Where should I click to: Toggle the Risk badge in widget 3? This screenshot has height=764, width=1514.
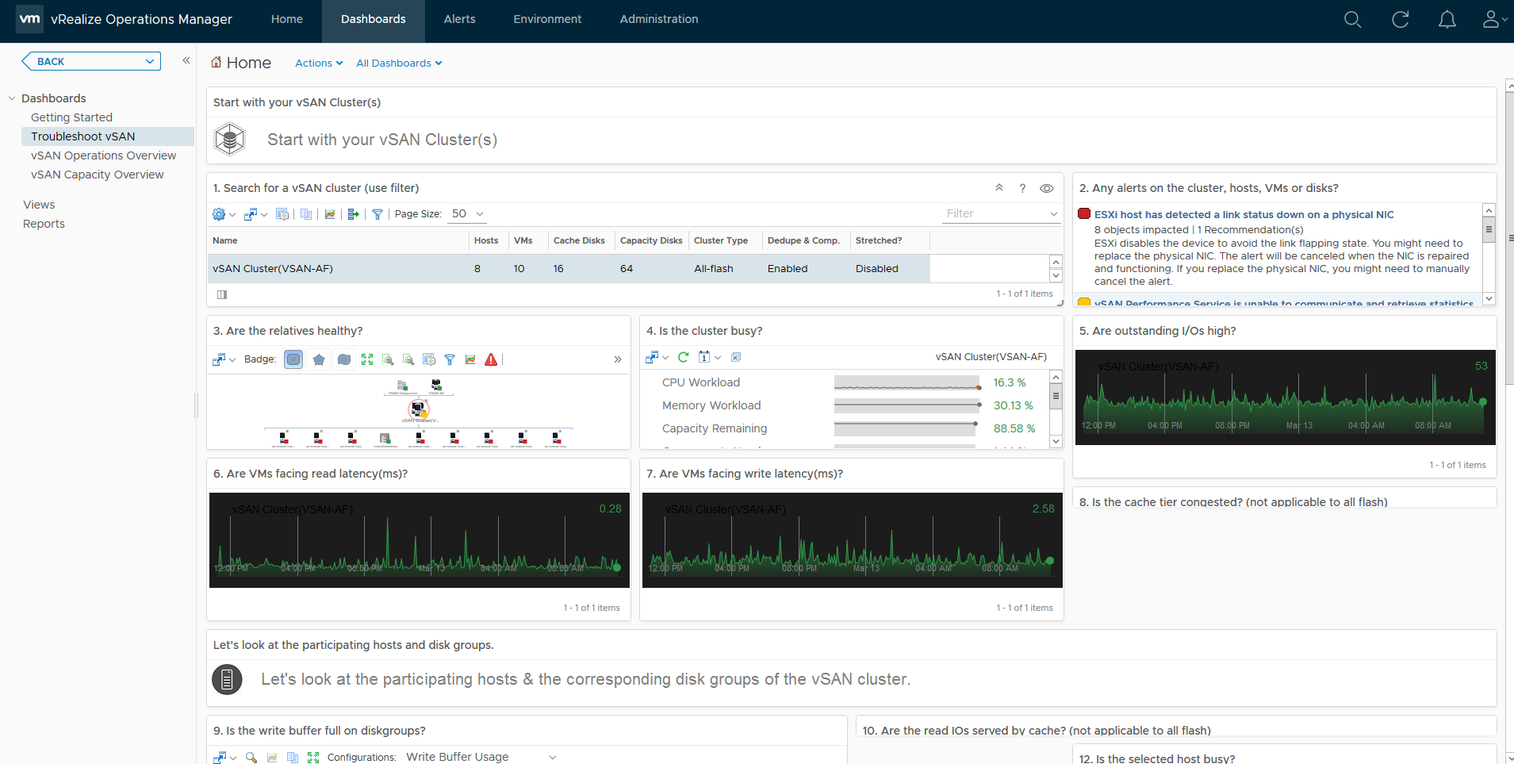(319, 359)
